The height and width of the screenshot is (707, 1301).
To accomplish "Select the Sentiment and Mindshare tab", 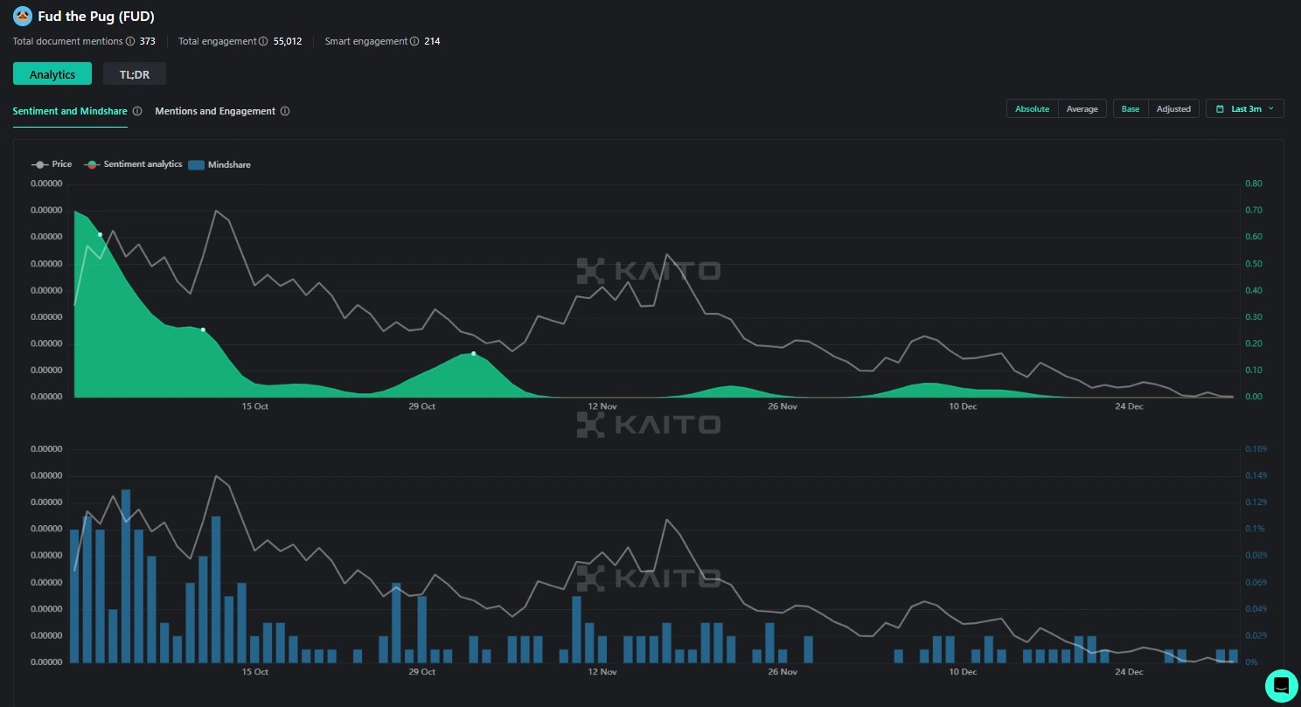I will [x=70, y=111].
